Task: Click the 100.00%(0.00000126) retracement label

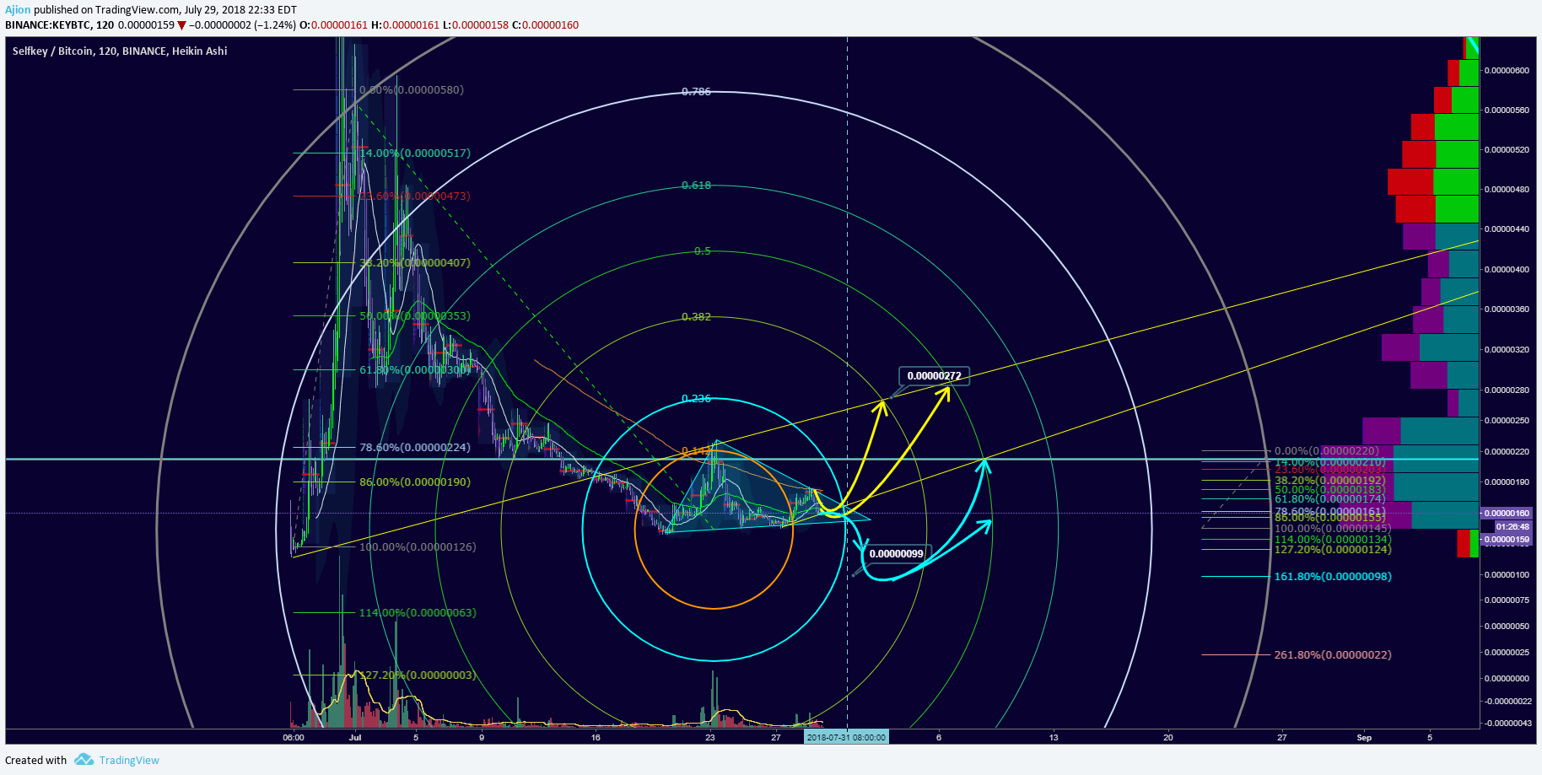Action: tap(418, 547)
